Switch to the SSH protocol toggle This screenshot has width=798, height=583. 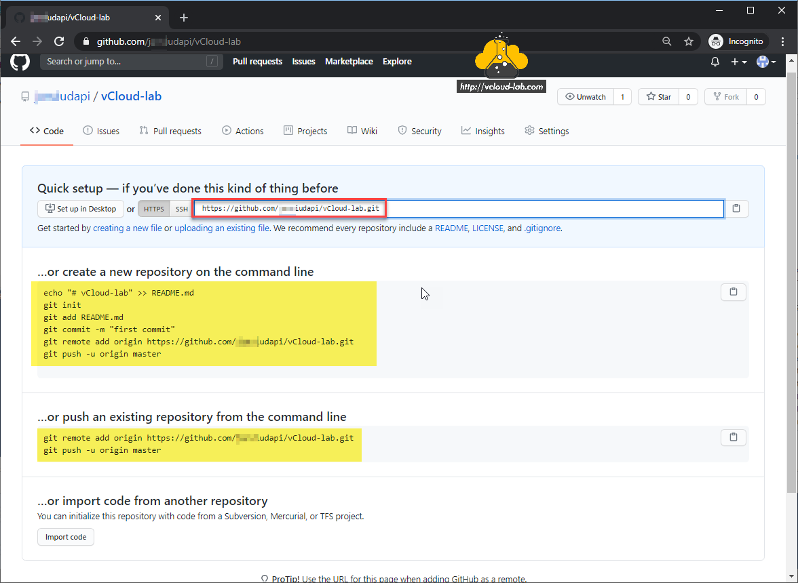click(182, 209)
